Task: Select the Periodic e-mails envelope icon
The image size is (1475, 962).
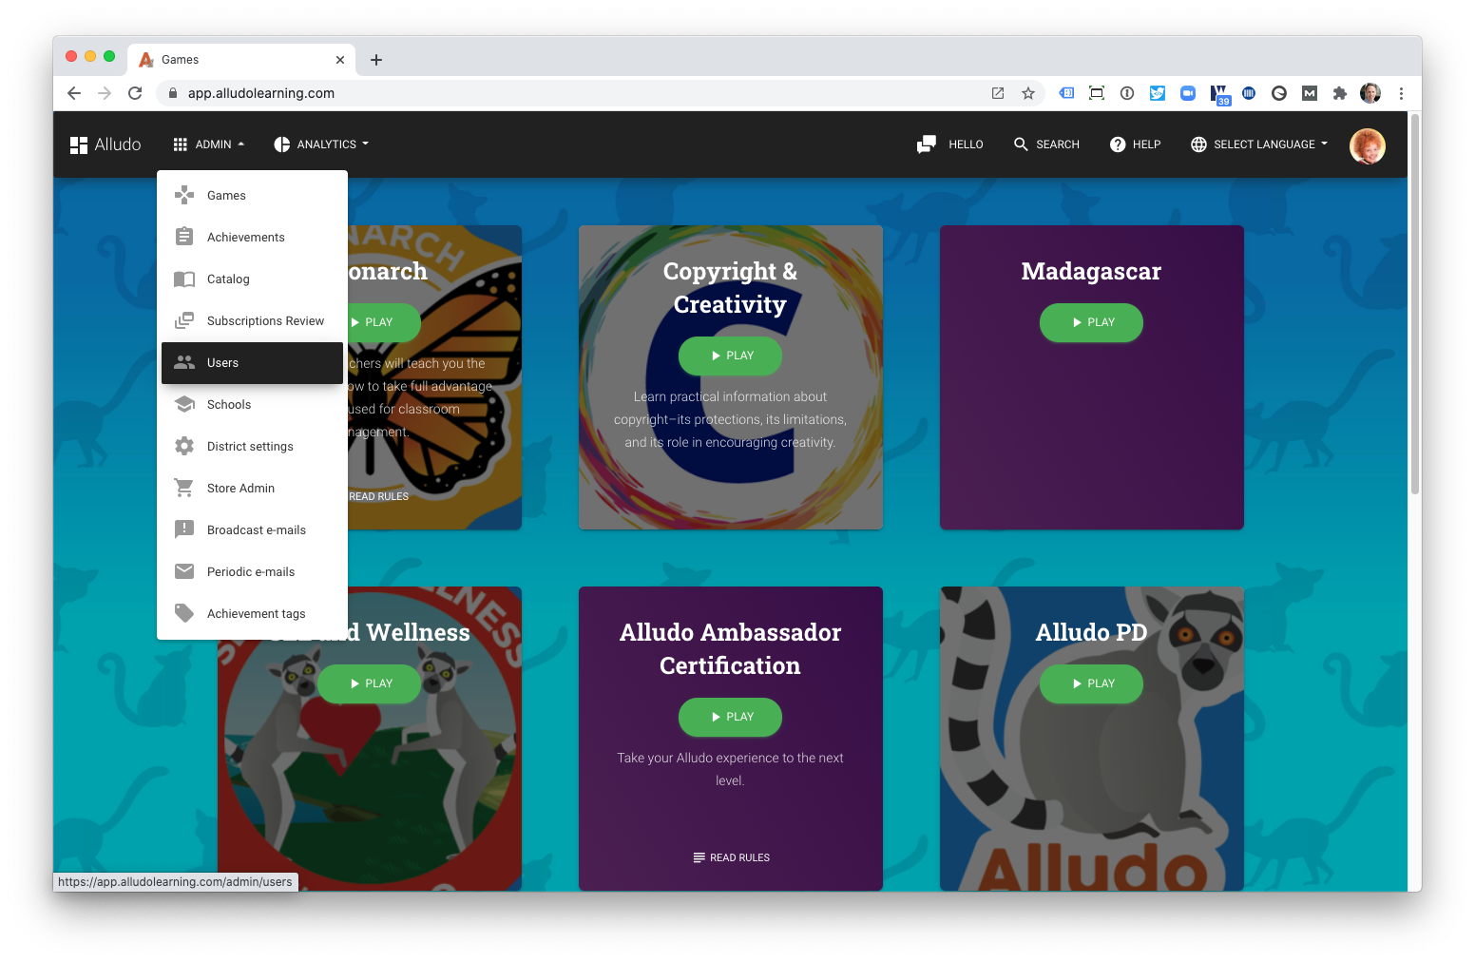Action: (x=184, y=571)
